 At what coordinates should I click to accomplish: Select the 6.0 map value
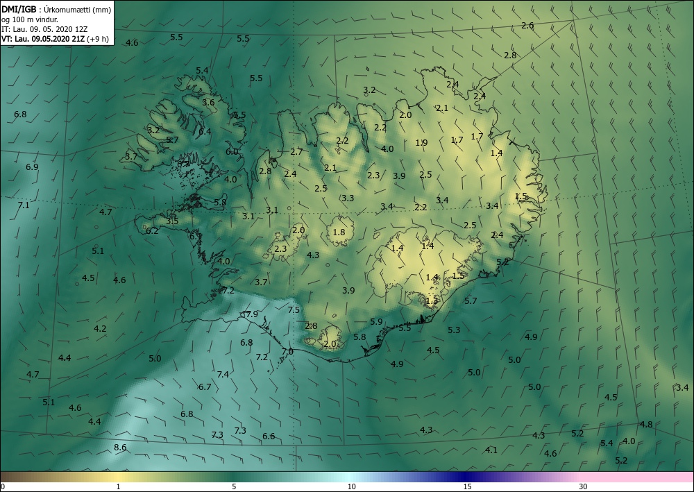(232, 152)
